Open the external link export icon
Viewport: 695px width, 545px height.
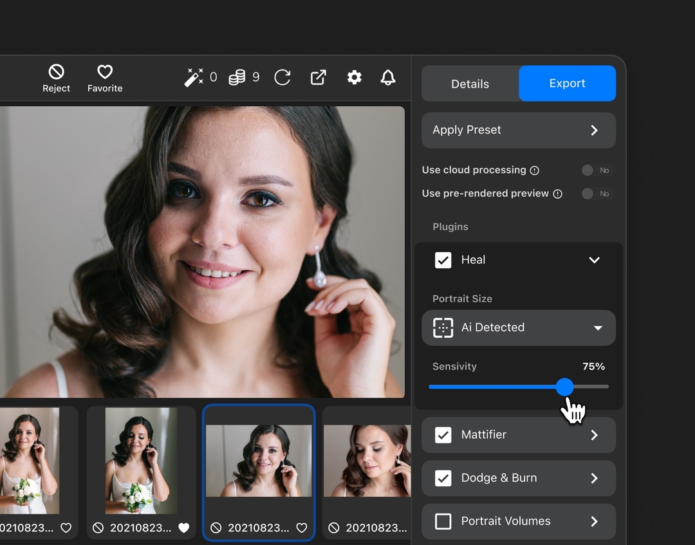(x=319, y=78)
